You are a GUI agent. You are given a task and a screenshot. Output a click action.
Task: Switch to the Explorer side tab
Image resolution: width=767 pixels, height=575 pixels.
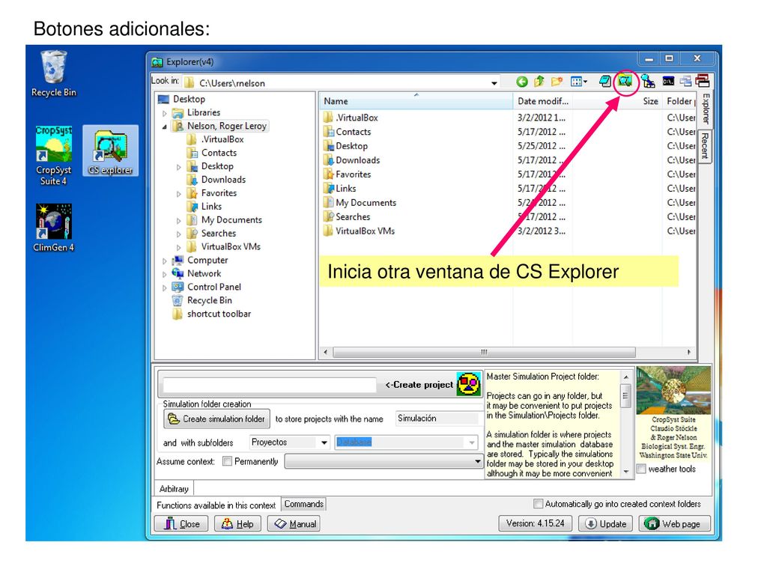click(x=706, y=109)
